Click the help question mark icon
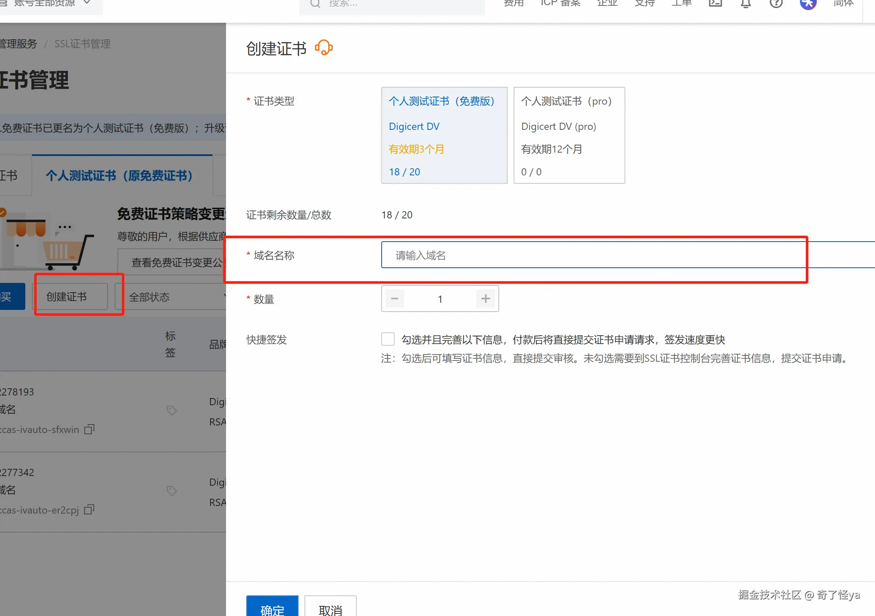Viewport: 875px width, 616px height. [776, 3]
